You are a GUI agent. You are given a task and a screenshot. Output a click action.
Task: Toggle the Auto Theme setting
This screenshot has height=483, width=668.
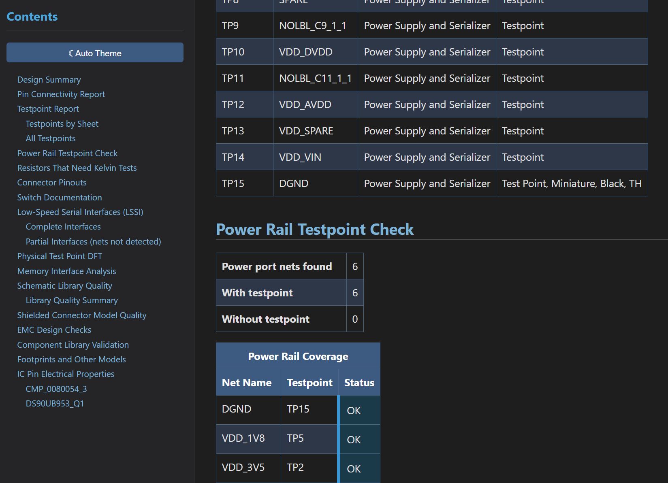(x=94, y=53)
